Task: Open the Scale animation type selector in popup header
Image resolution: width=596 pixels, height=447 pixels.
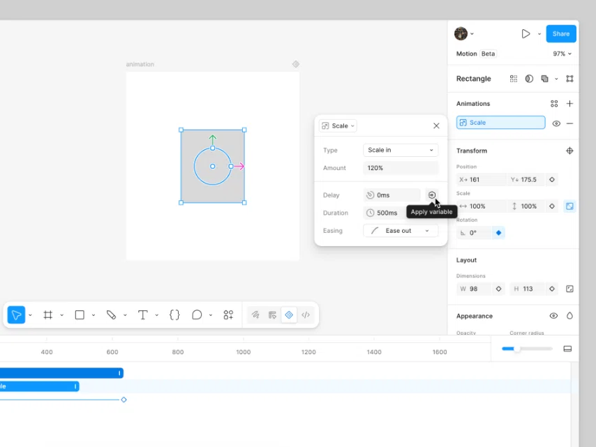Action: [x=338, y=126]
